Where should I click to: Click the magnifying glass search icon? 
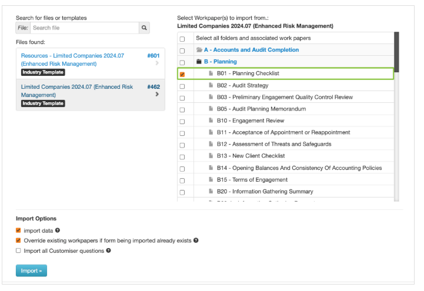pyautogui.click(x=144, y=28)
